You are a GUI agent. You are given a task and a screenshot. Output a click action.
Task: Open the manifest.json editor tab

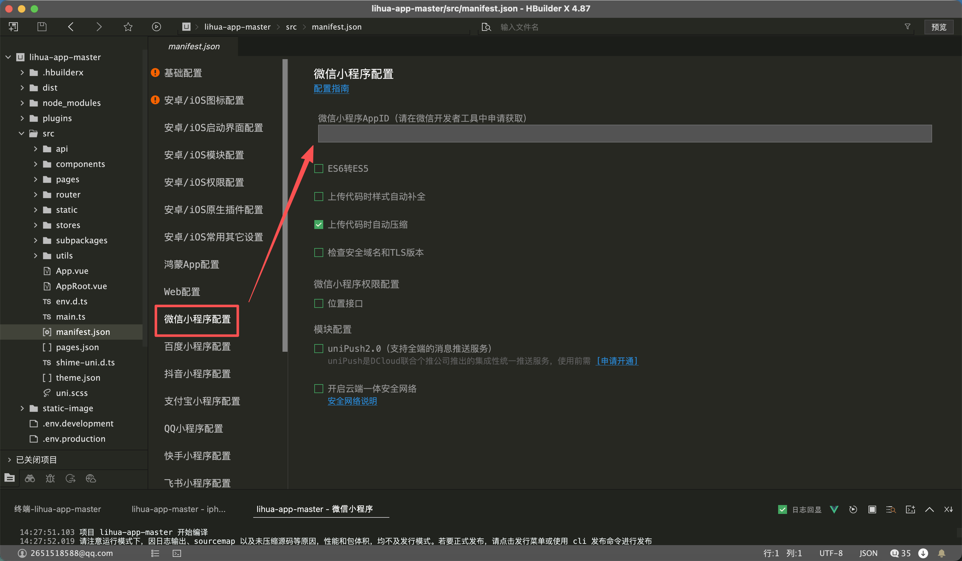pos(194,46)
